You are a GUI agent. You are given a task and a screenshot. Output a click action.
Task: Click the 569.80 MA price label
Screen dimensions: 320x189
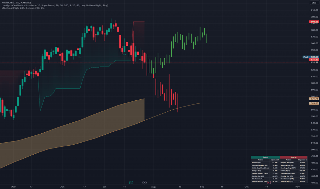click(314, 103)
